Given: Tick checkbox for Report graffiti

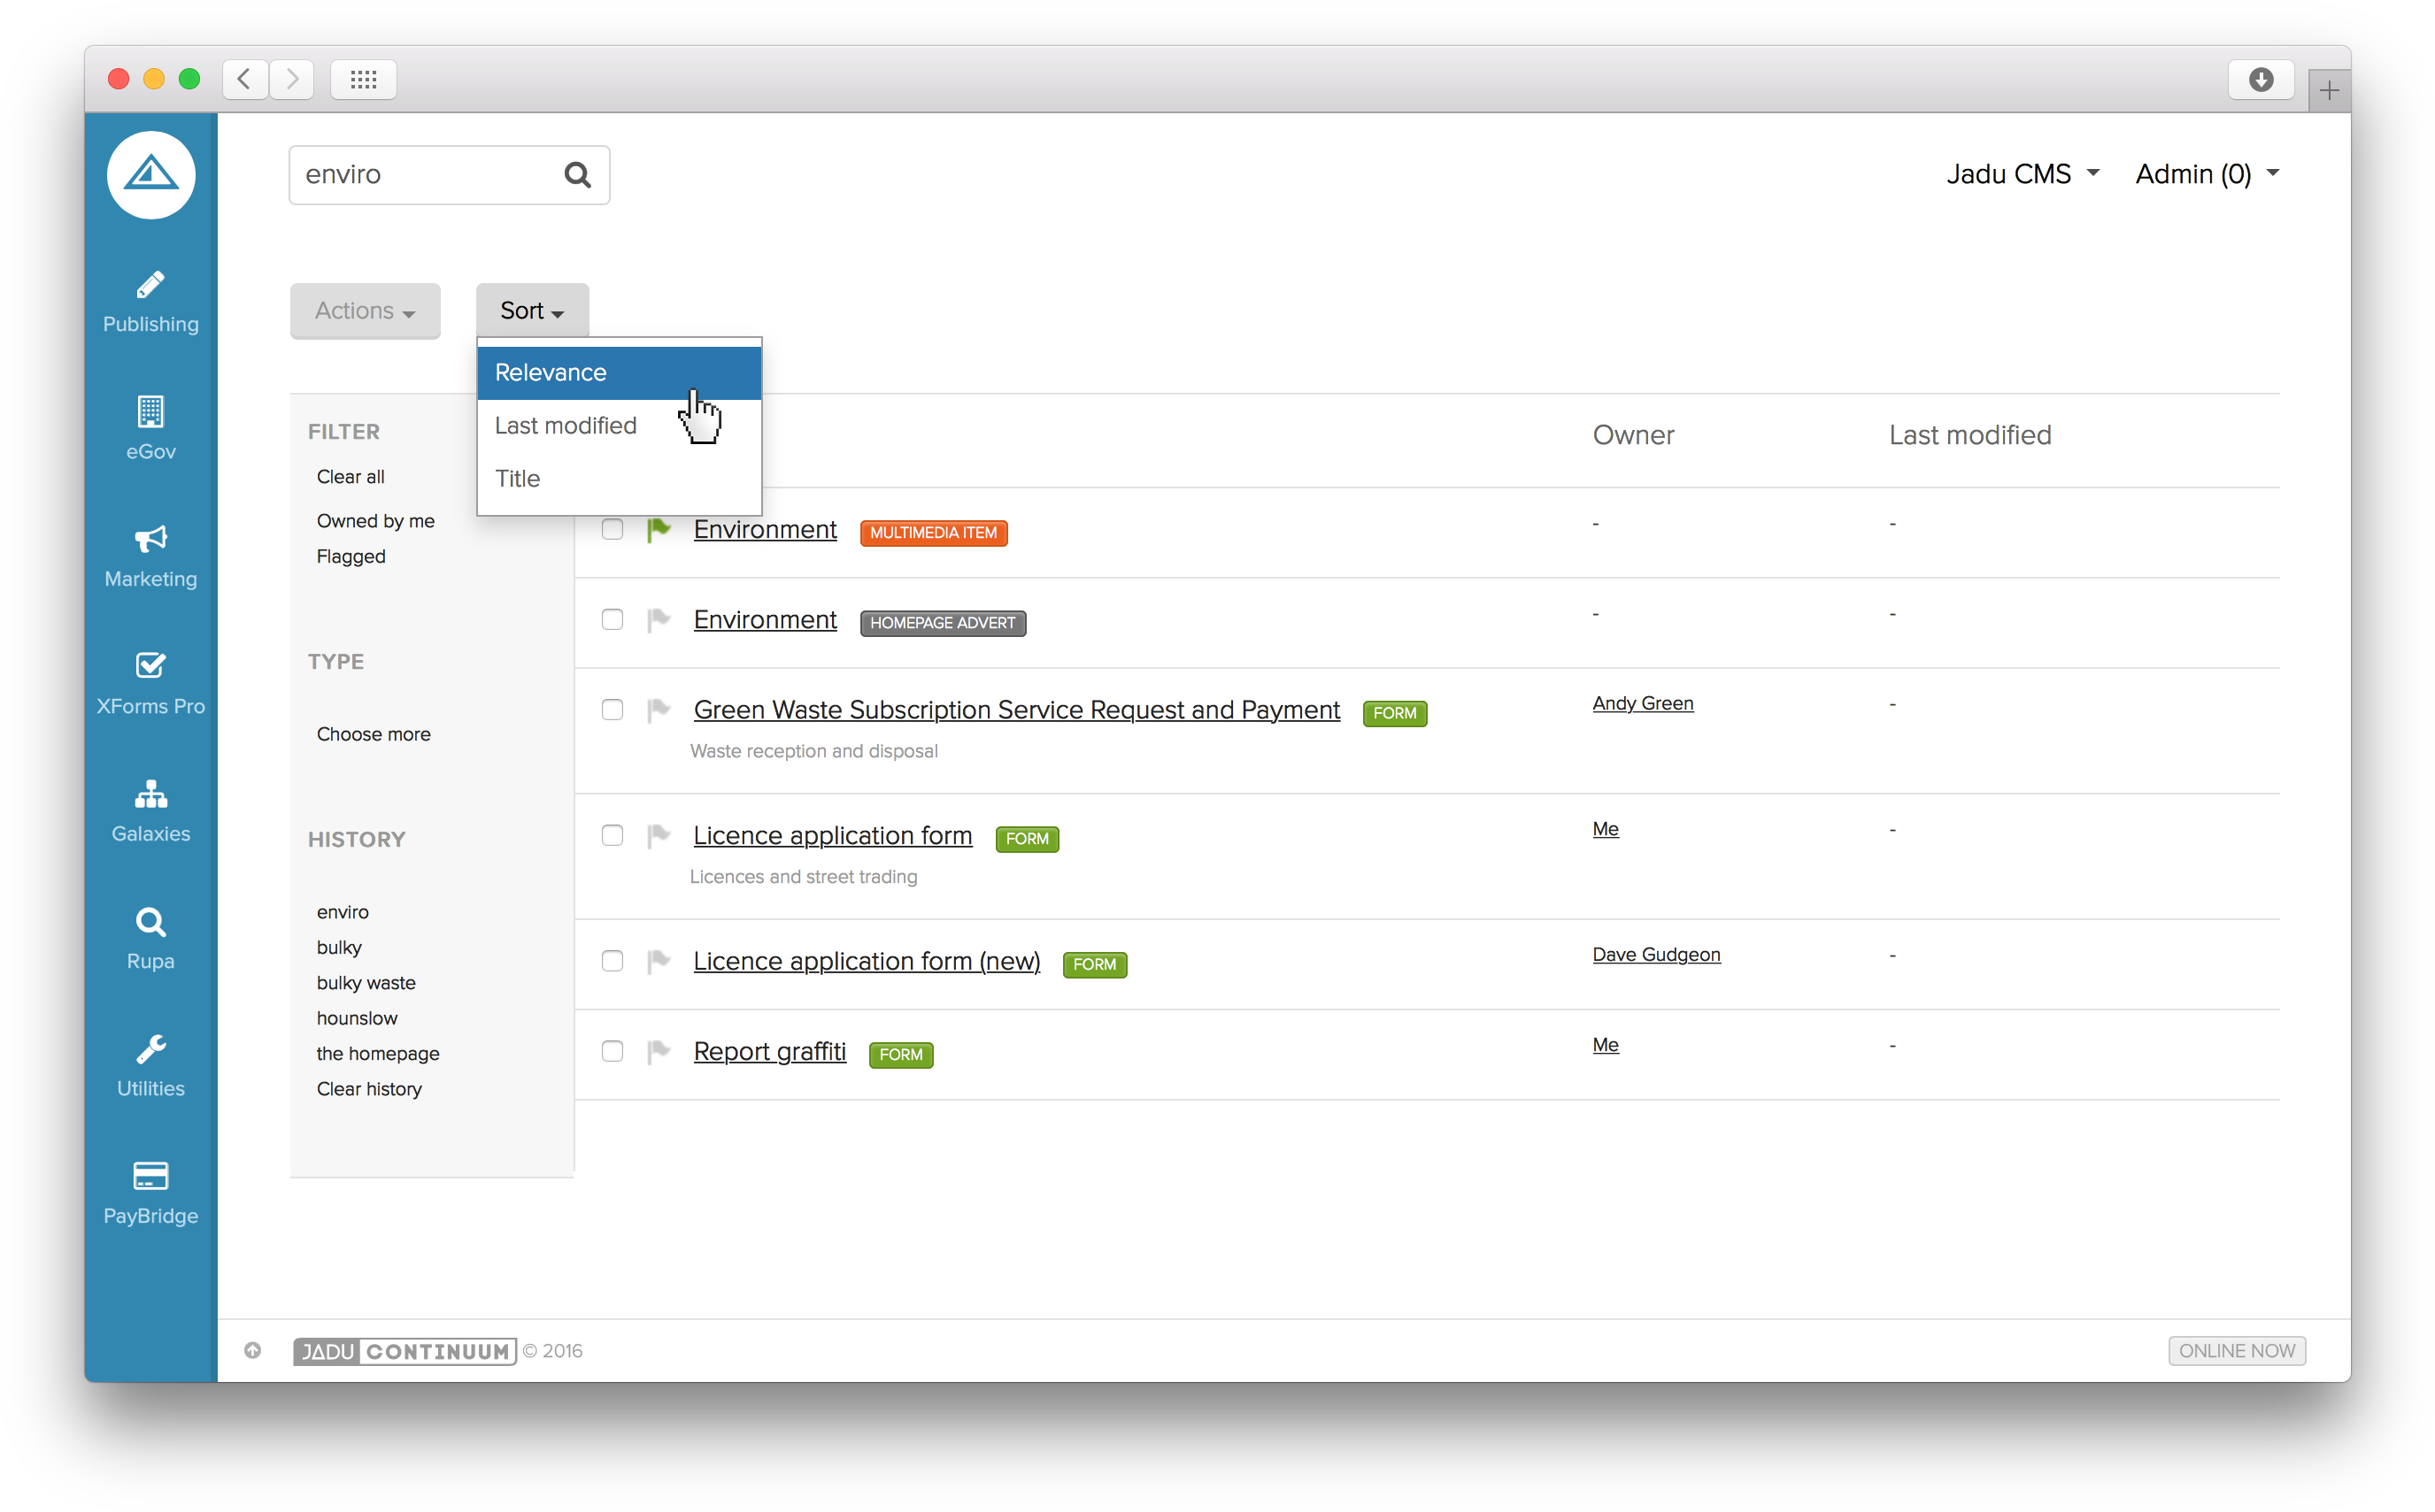Looking at the screenshot, I should point(613,1051).
